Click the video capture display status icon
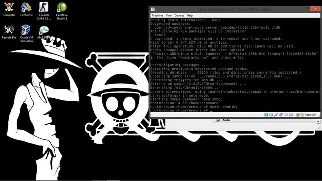322x181 pixels. (291, 115)
